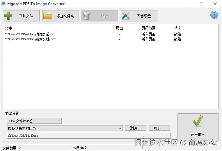Click the green plus Add File icon
Image resolution: width=222 pixels, height=151 pixels.
8,16
